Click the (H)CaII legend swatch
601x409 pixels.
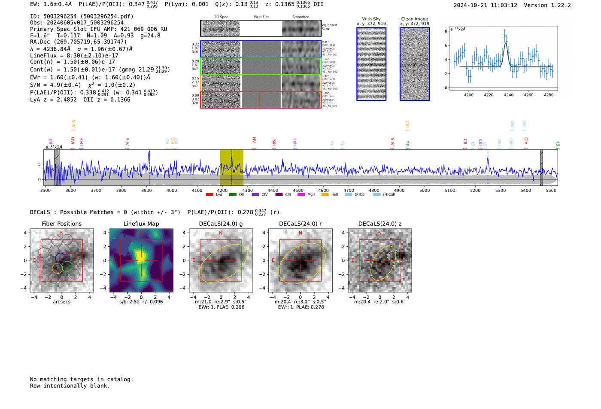pyautogui.click(x=377, y=194)
